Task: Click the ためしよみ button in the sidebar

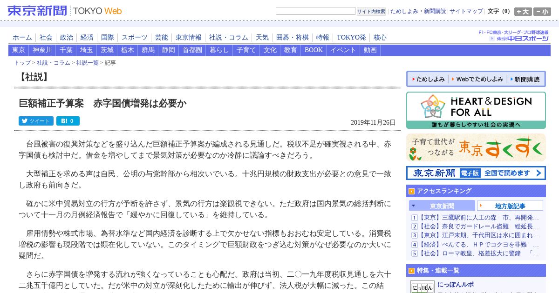Action: coord(428,79)
